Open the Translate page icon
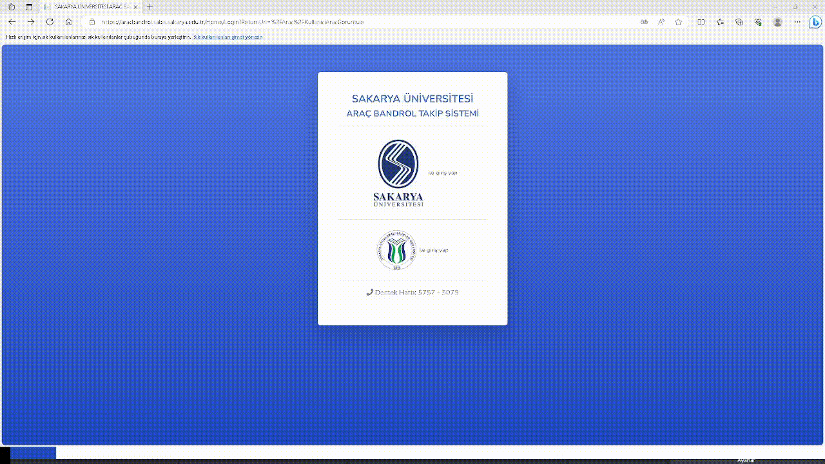Viewport: 825px width, 464px height. click(644, 22)
